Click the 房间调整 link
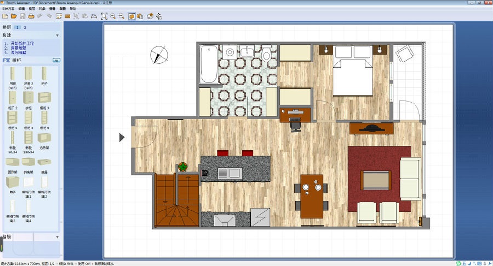Viewport: 493px width, 266px height. (19, 52)
